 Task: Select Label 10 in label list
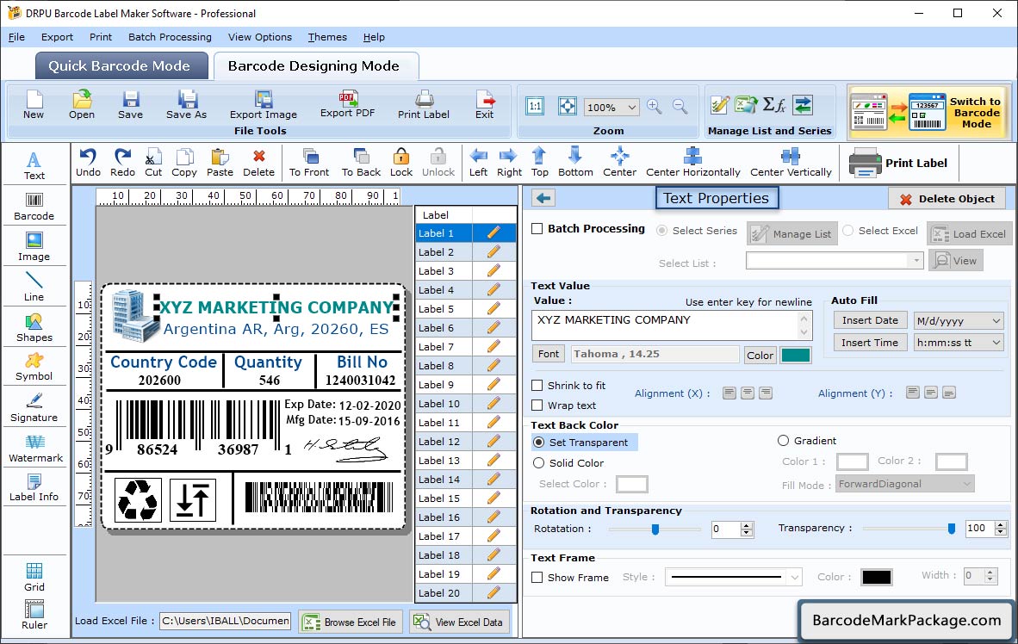(444, 403)
